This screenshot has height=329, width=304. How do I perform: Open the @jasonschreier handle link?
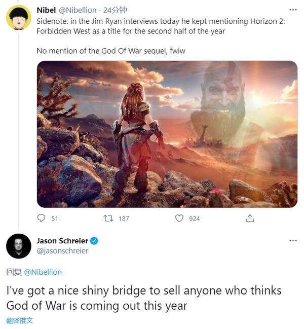click(62, 250)
